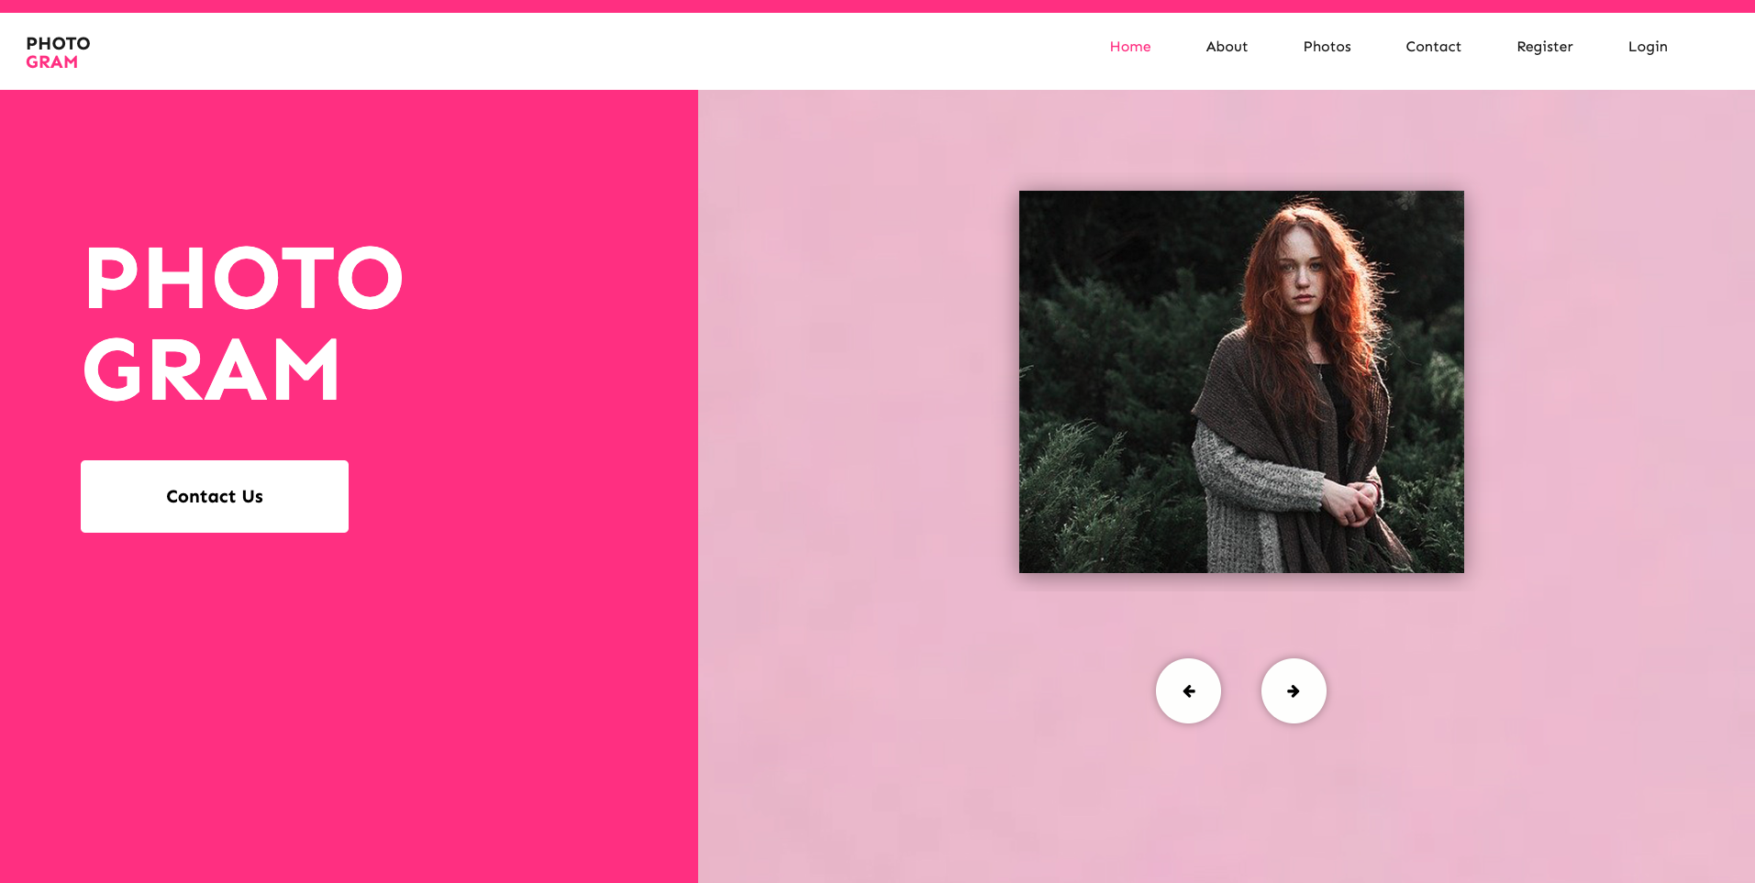Click the large PHOTO GRAM hero heading
The height and width of the screenshot is (883, 1755).
pyautogui.click(x=242, y=323)
